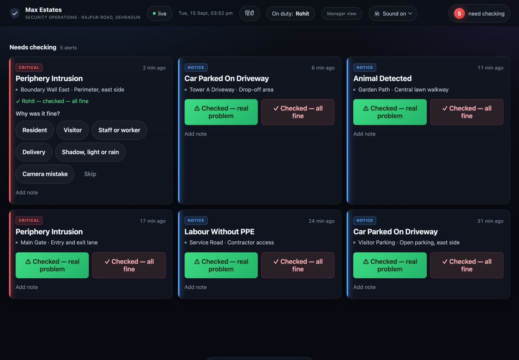Choose the Staff or worker reason
Viewport: 519px width, 360px height.
(119, 130)
